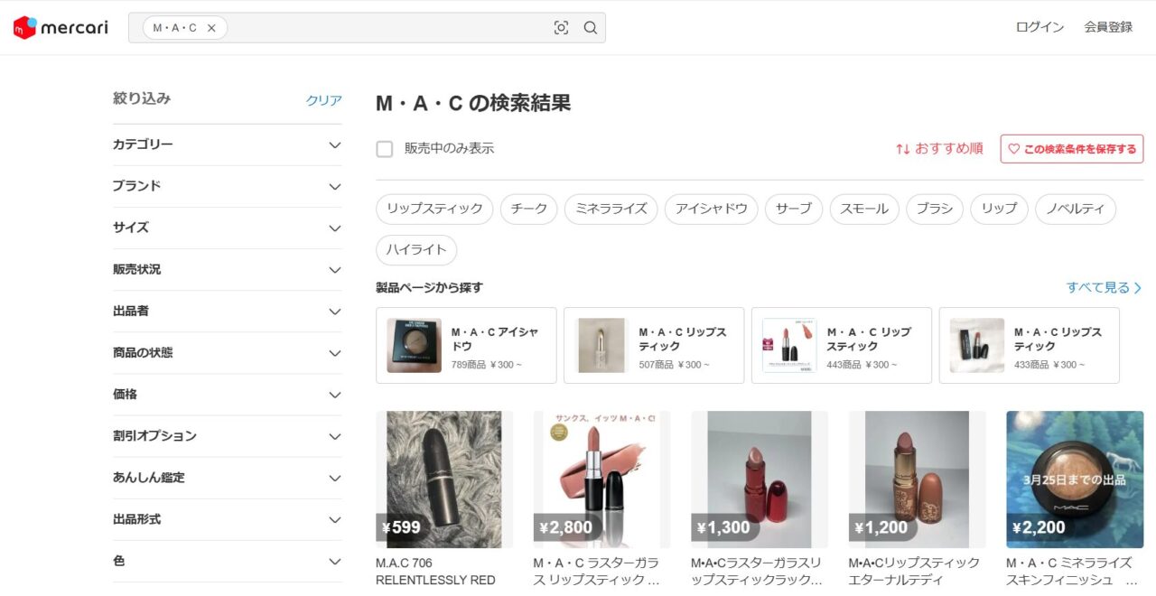Select the ブラシ keyword chip
Viewport: 1156px width, 596px height.
pyautogui.click(x=935, y=209)
